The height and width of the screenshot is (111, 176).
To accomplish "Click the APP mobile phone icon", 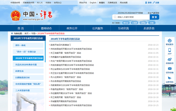I will pos(170,50).
